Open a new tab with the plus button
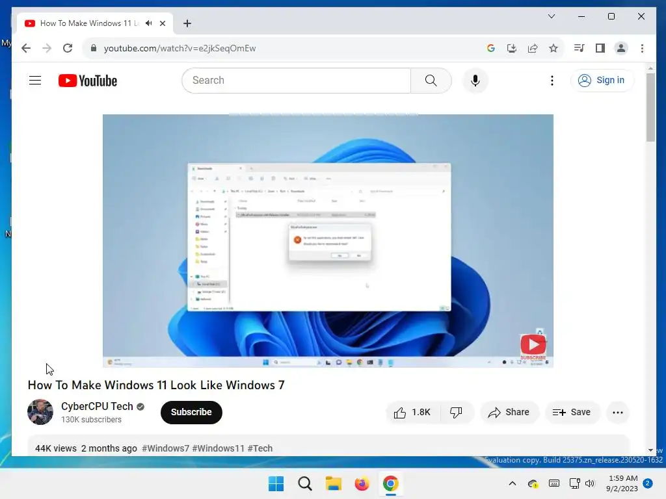666x499 pixels. 187,23
